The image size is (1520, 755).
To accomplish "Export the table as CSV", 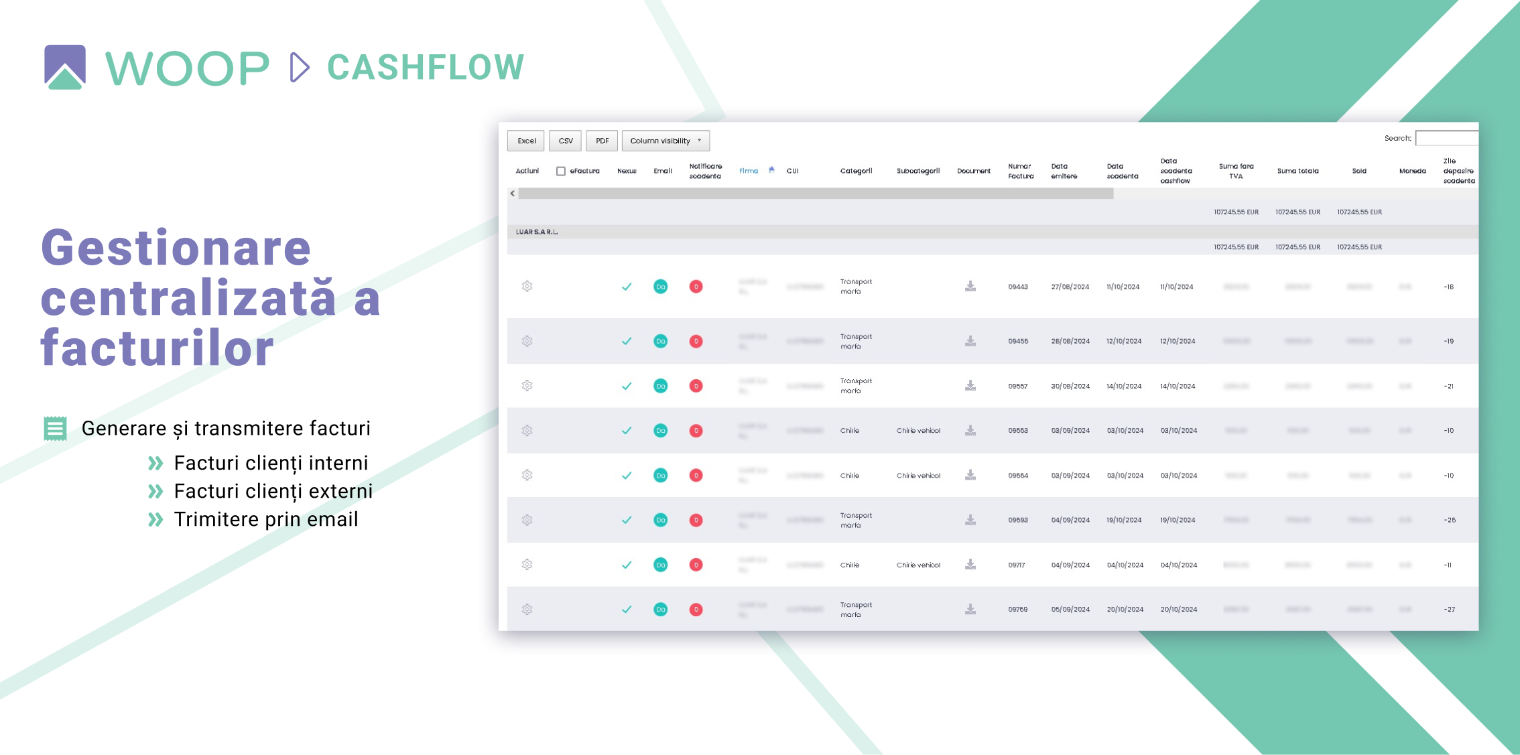I will (566, 141).
